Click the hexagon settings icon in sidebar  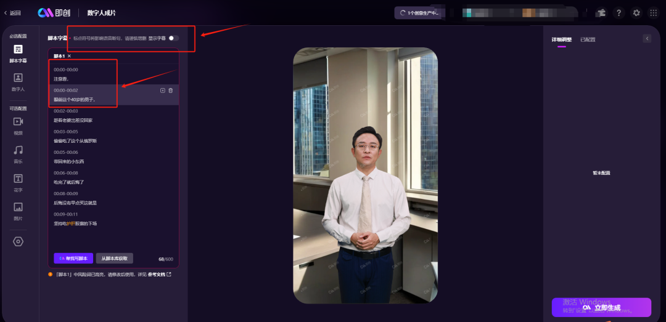click(18, 241)
